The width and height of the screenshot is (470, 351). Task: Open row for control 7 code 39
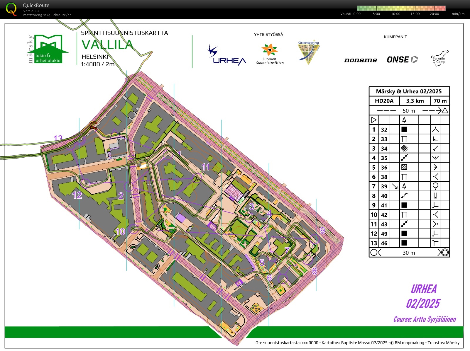[409, 186]
